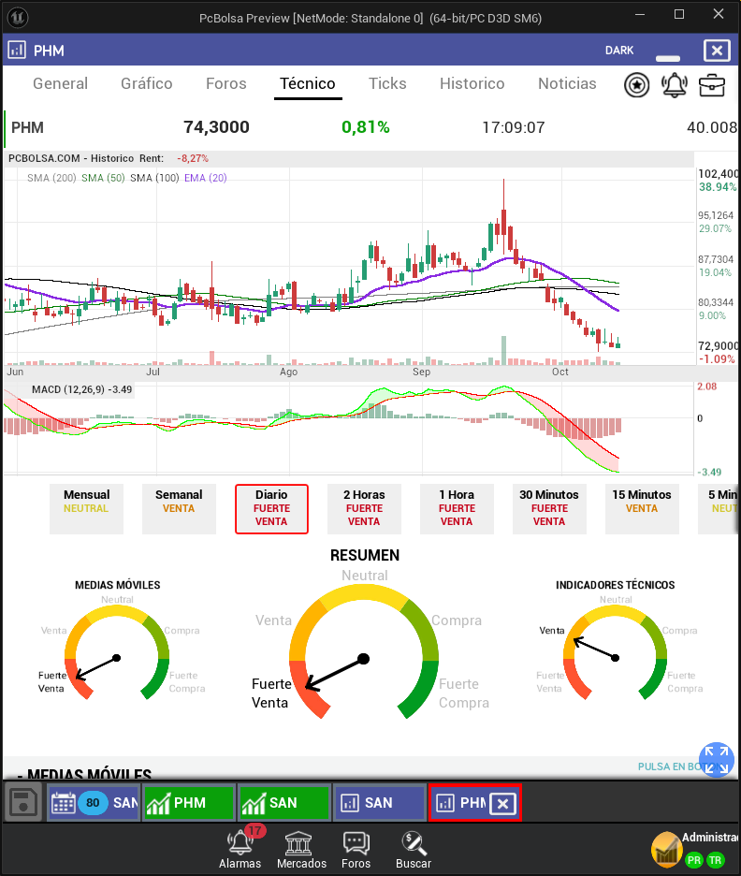Viewport: 741px width, 876px height.
Task: Click the green TR badge
Action: pos(716,860)
